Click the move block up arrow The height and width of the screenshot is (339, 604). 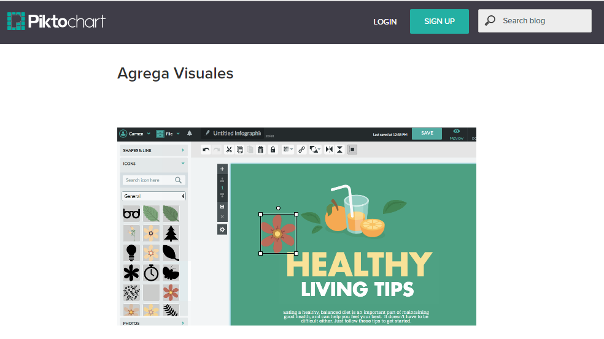(222, 180)
